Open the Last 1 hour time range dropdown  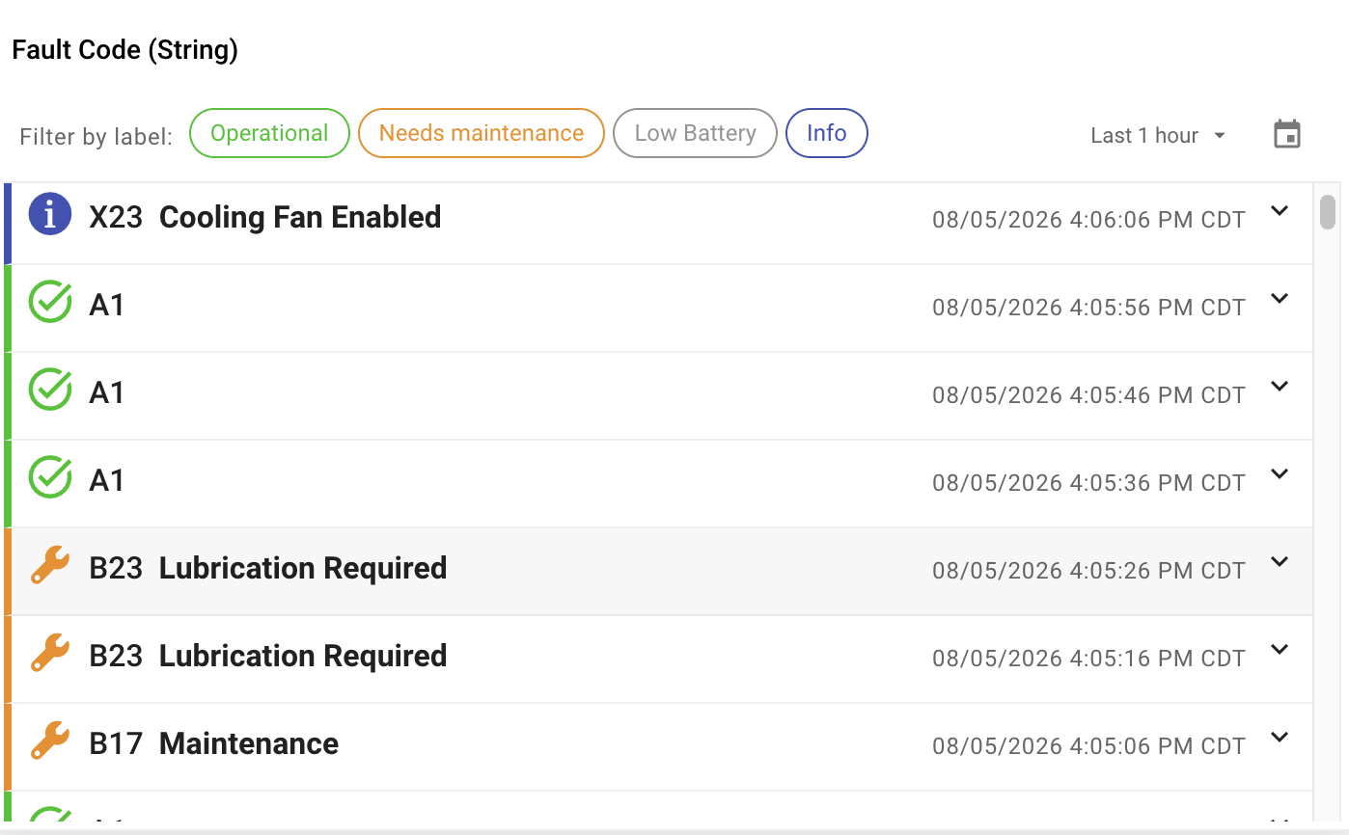1158,135
